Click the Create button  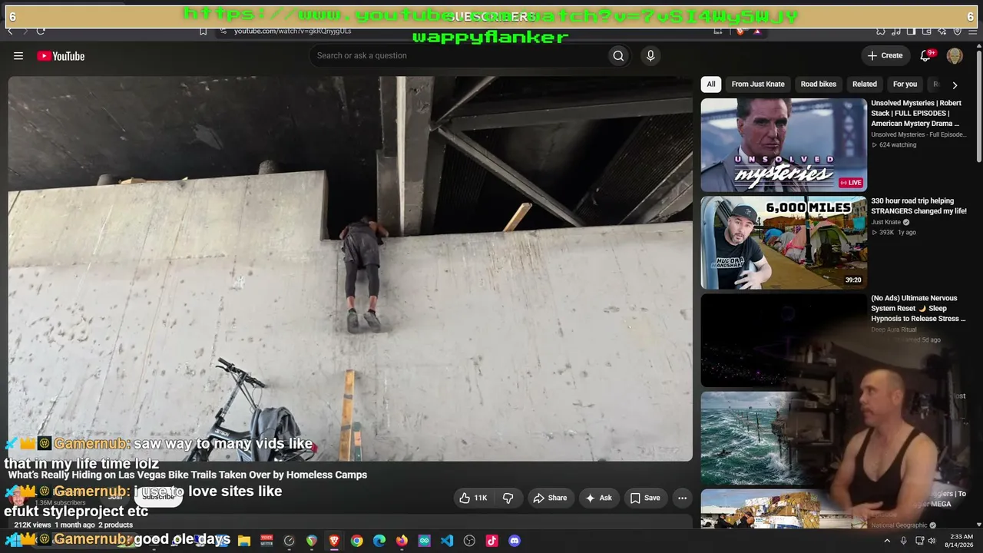tap(885, 55)
